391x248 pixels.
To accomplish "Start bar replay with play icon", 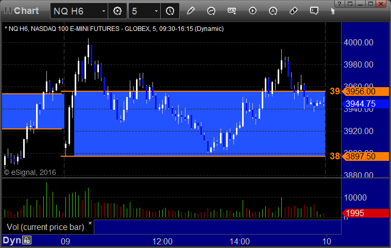I will [x=252, y=11].
